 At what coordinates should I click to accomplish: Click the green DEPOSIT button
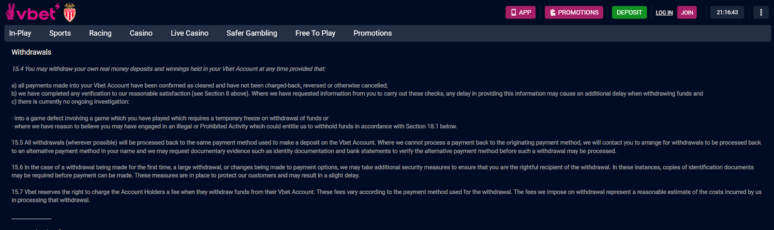click(x=629, y=13)
